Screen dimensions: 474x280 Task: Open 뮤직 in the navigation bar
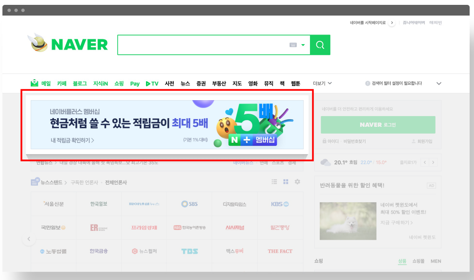click(x=269, y=83)
